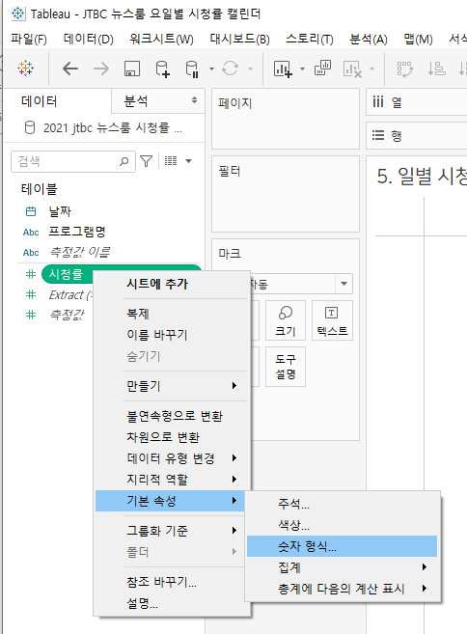Open the 분석(A) menu
Screen dimensions: 467x634
tap(369, 40)
